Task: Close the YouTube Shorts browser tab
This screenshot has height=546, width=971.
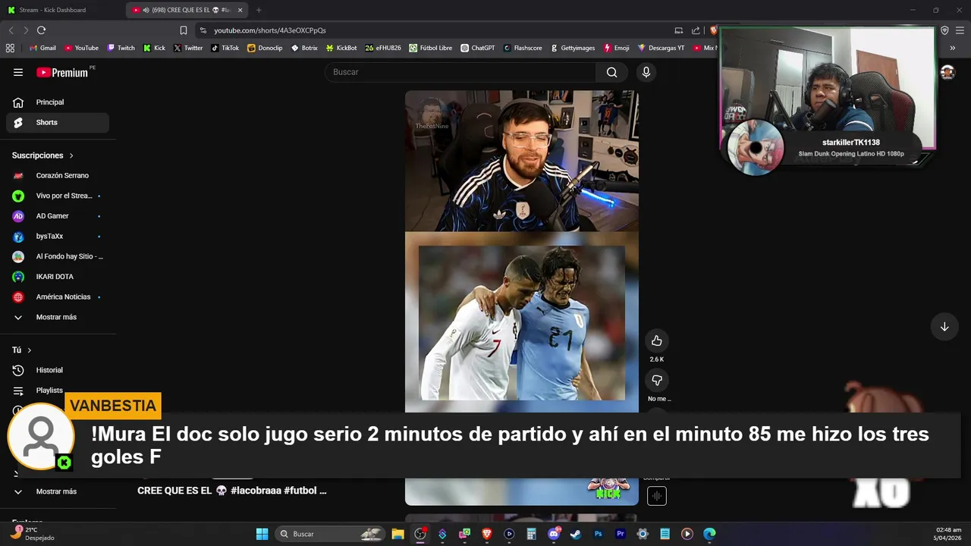Action: [x=240, y=10]
